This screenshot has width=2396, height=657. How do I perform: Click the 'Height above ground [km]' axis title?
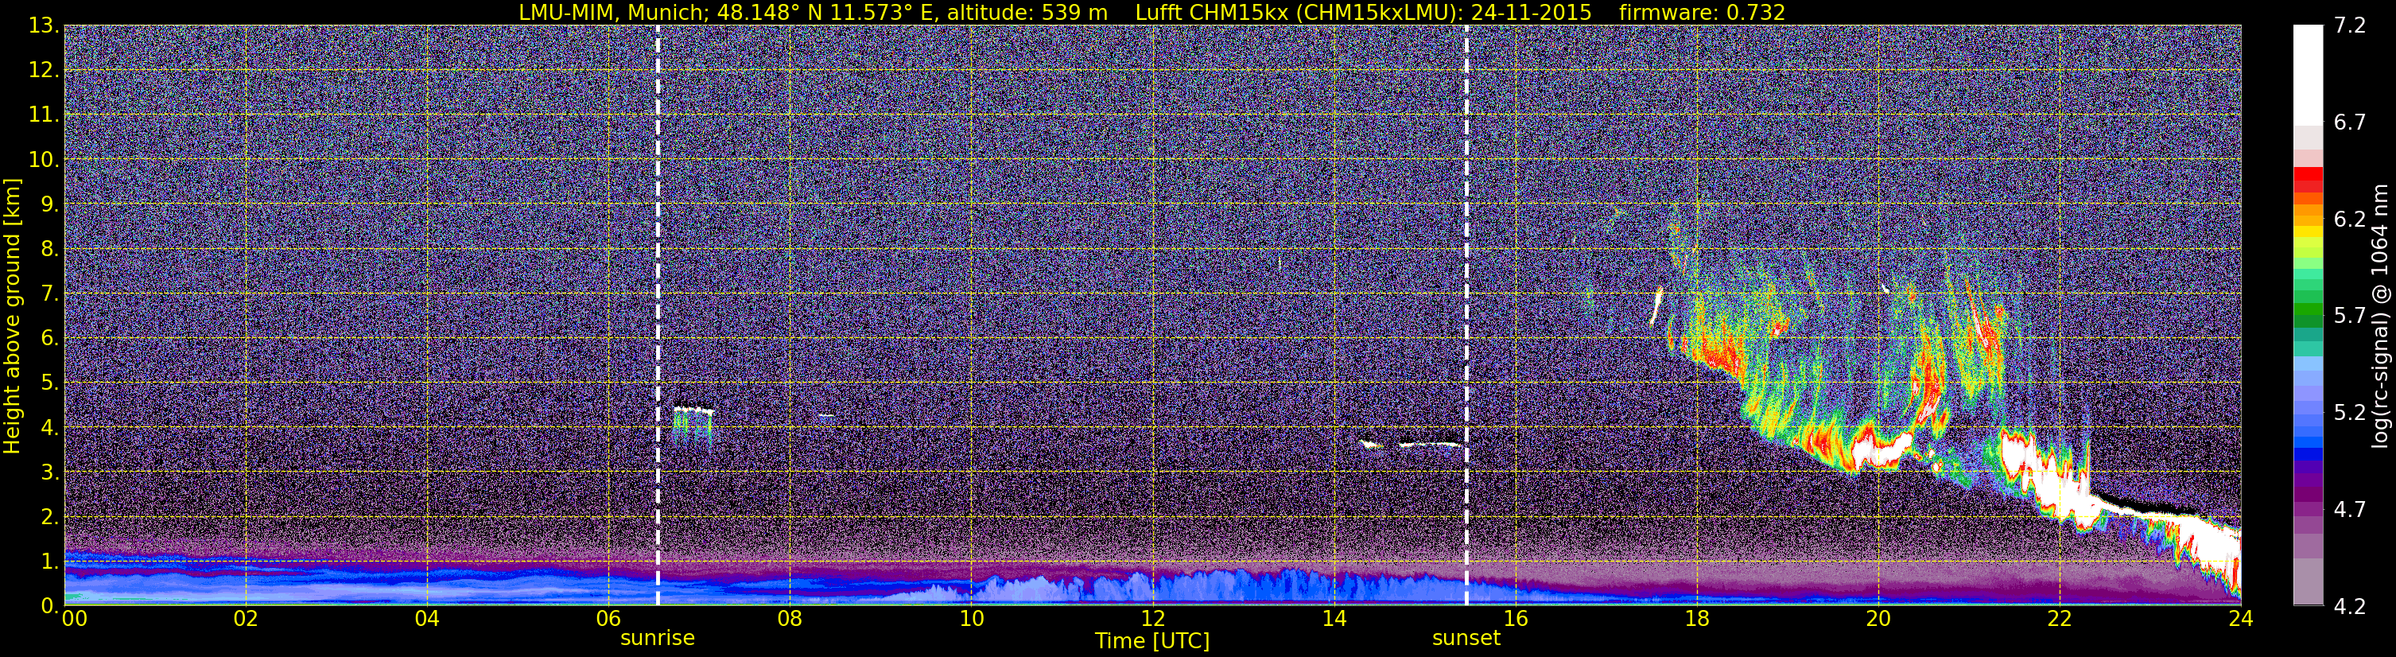pos(12,316)
